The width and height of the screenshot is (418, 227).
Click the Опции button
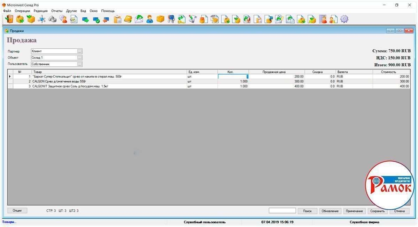coord(17,211)
